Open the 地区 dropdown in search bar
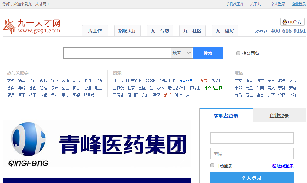307x183 pixels. coord(182,53)
